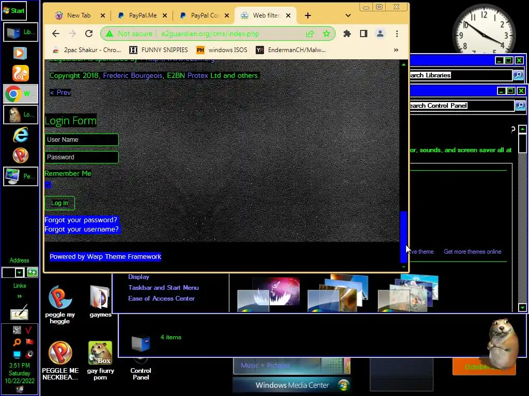This screenshot has height=396, width=529.
Task: Switch to the Chrome taskbar button
Action: click(x=21, y=94)
